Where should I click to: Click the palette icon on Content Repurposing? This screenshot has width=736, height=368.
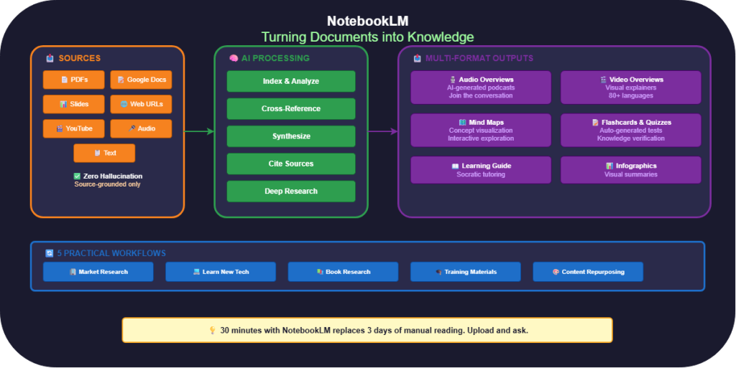[556, 272]
